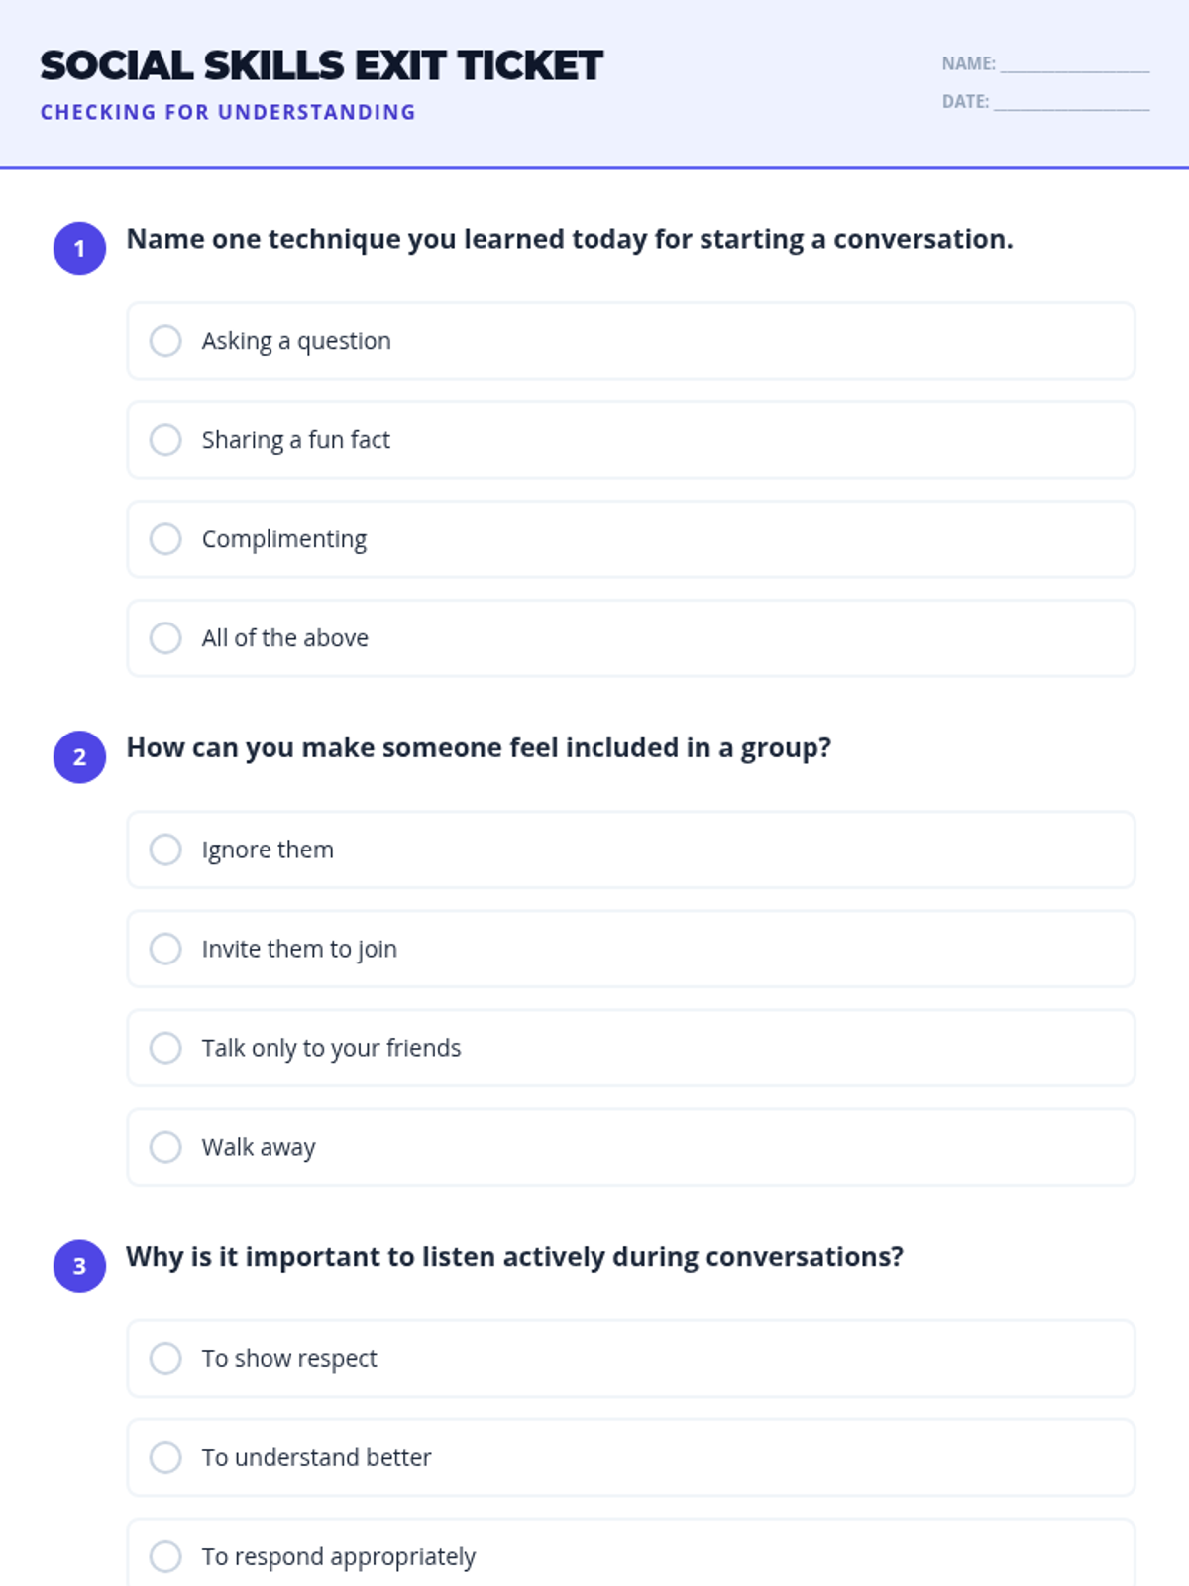Click the question about starting a conversation

(570, 239)
